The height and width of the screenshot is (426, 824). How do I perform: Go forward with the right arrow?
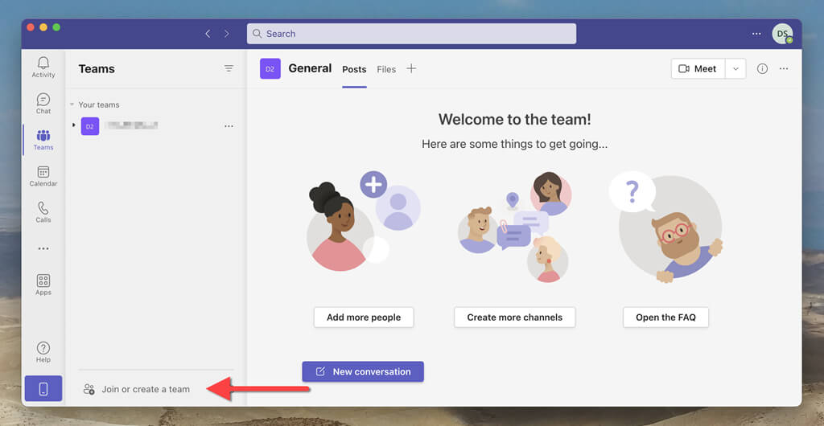click(226, 34)
